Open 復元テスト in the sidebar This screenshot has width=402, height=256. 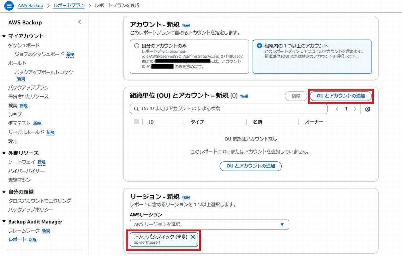(19, 123)
